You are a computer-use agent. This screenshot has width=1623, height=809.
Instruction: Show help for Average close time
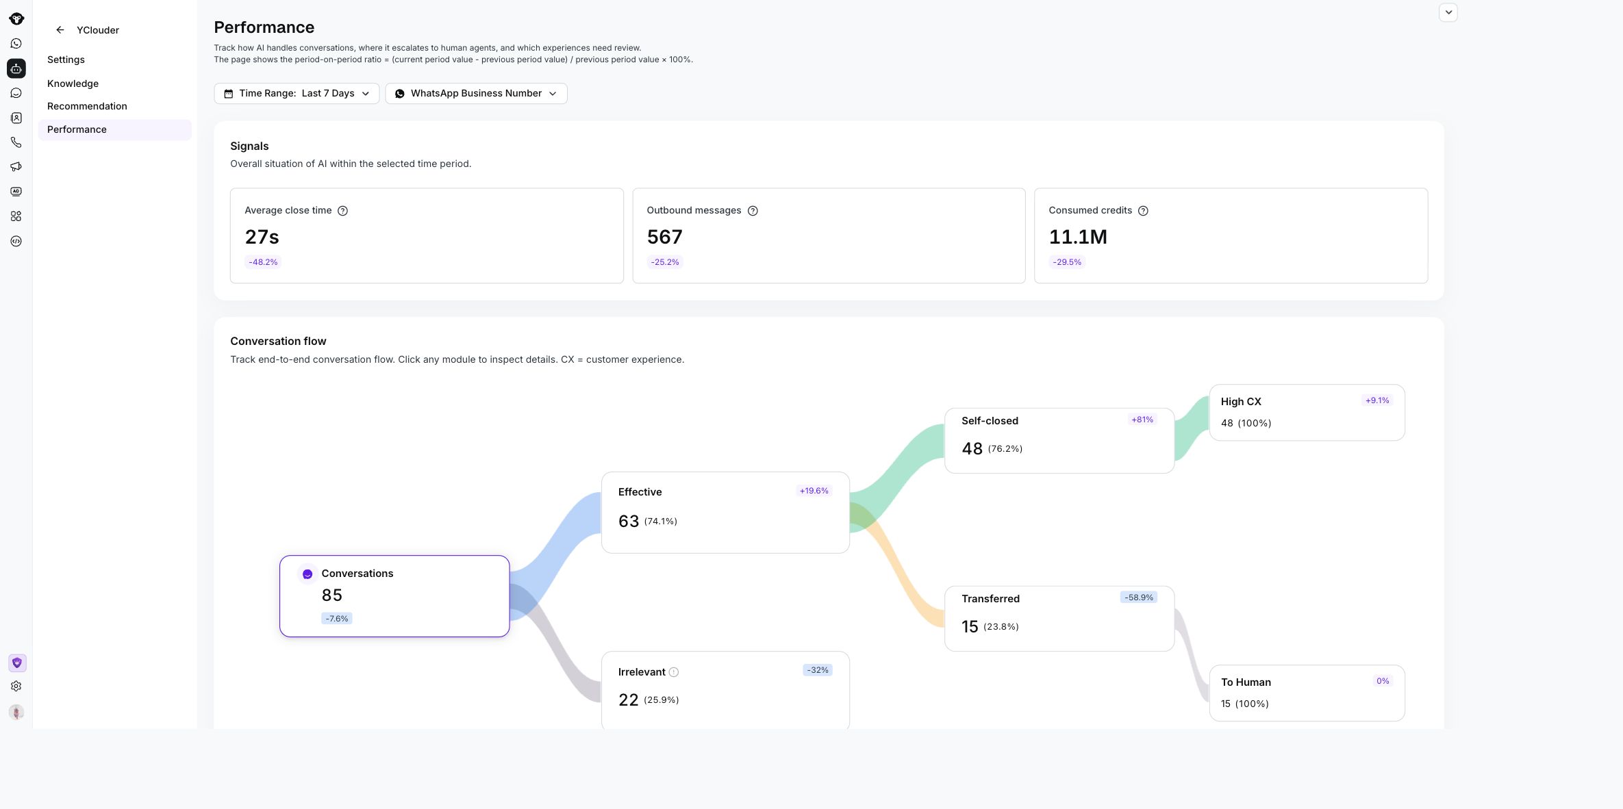[343, 211]
